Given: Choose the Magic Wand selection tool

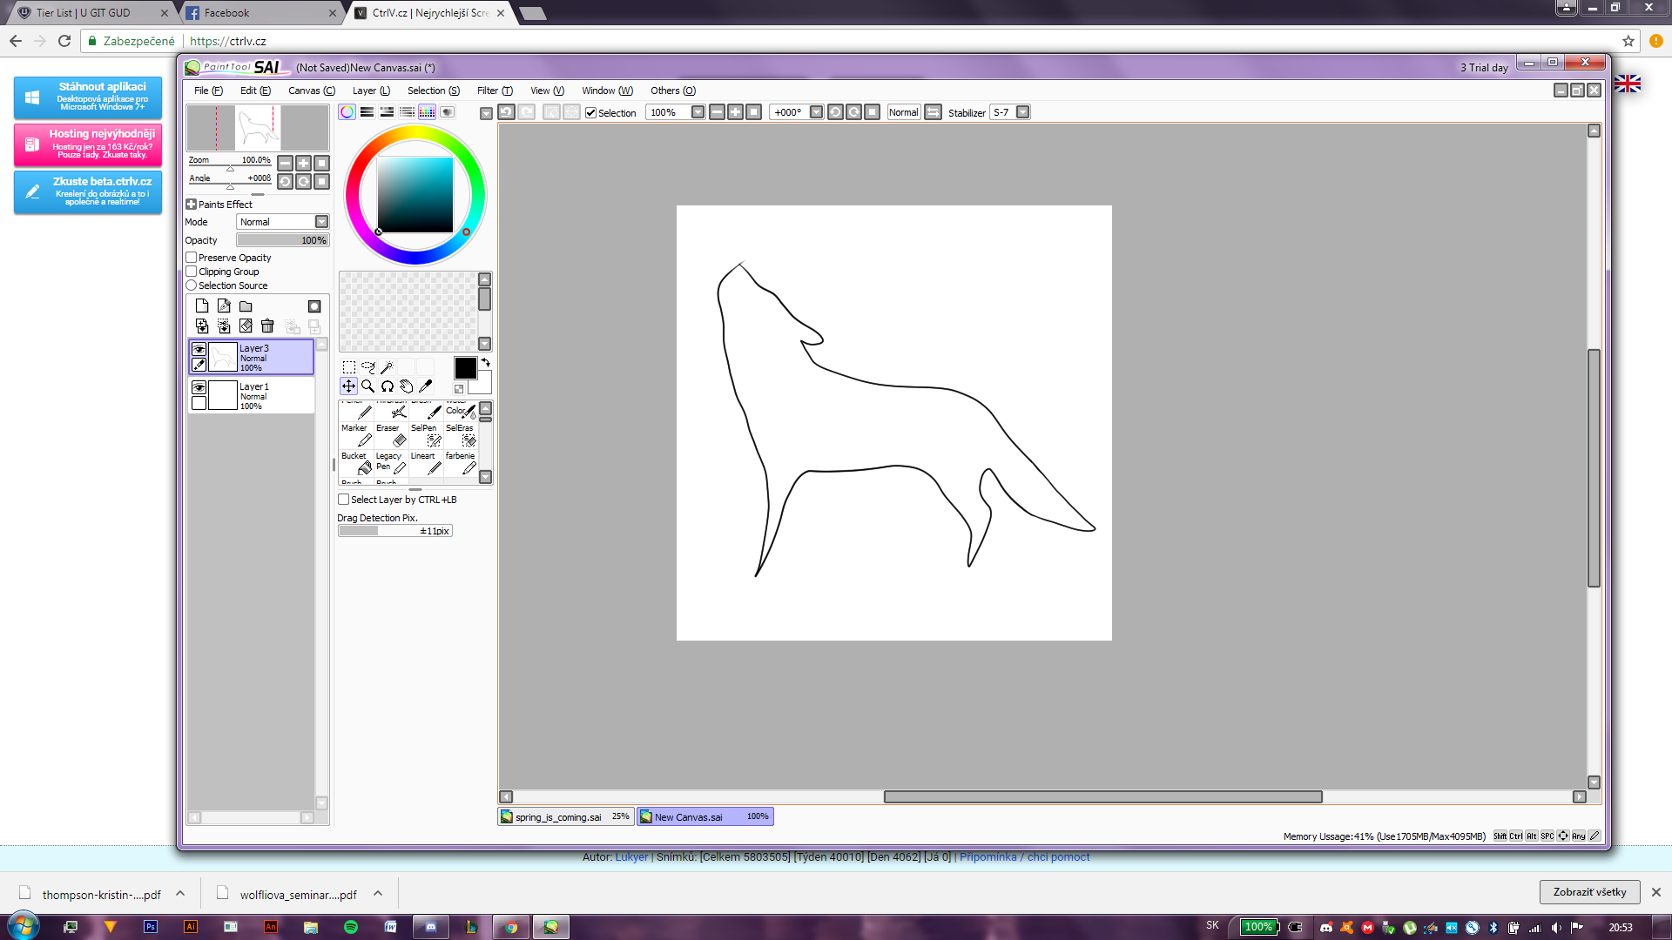Looking at the screenshot, I should (x=387, y=367).
